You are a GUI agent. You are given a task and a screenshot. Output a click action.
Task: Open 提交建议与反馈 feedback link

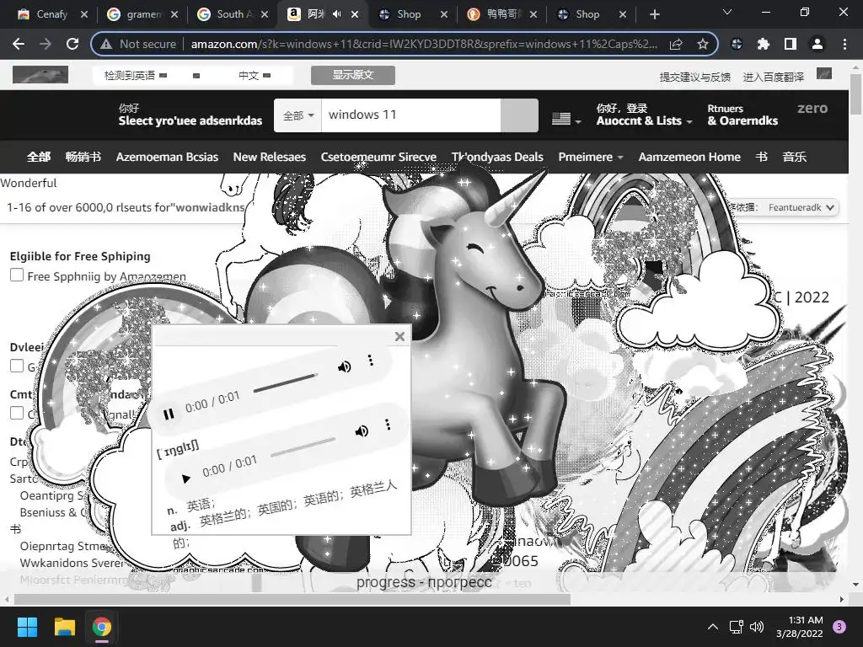pos(694,77)
